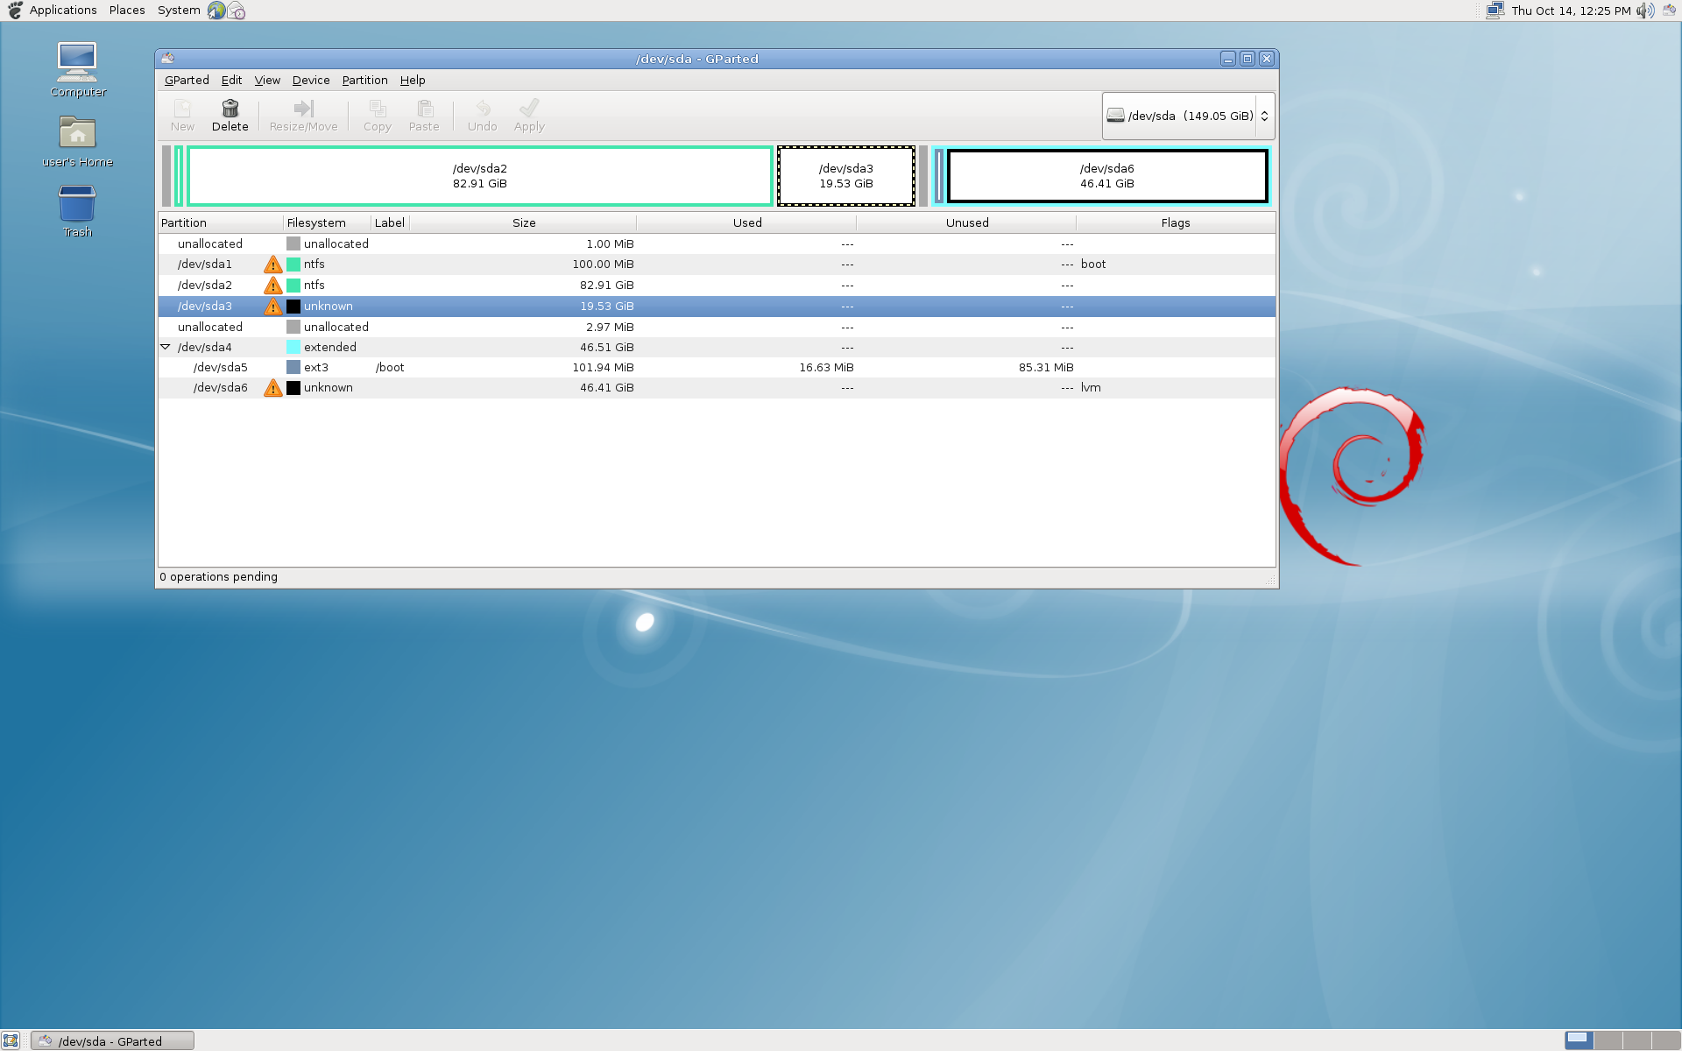
Task: Click the black unknown swatch for /dev/sda6
Action: 293,388
